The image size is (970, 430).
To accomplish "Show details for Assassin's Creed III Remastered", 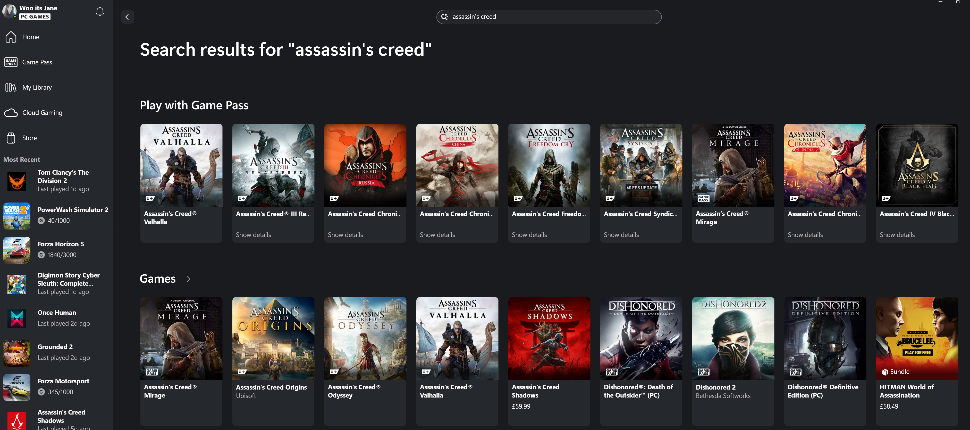I will (253, 234).
